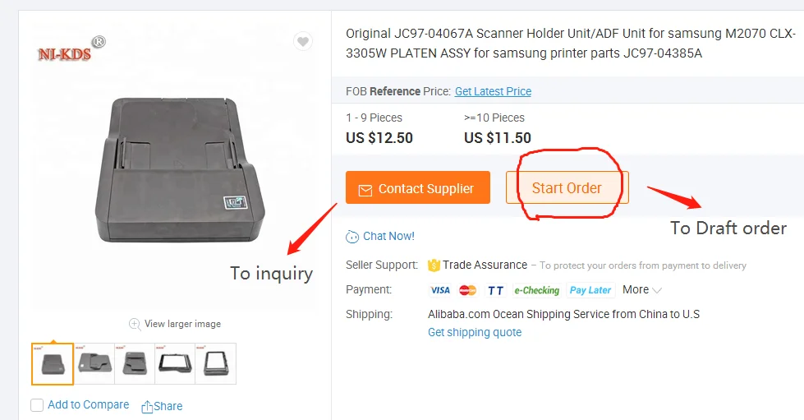804x420 pixels.
Task: Click the TT payment icon
Action: click(x=495, y=290)
